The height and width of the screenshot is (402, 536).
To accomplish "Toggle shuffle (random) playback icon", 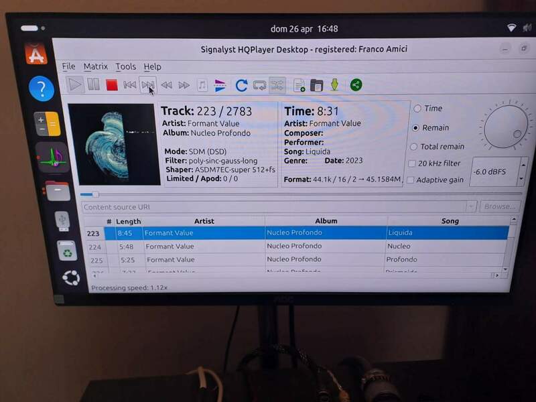I will coord(277,85).
